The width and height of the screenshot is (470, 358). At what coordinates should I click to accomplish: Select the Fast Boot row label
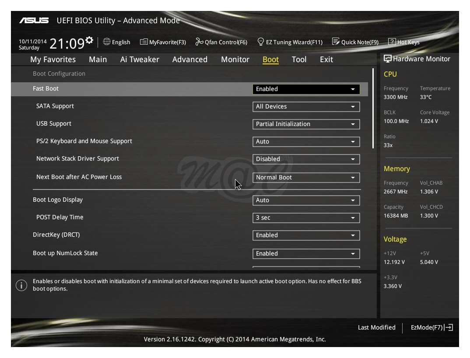pyautogui.click(x=46, y=88)
